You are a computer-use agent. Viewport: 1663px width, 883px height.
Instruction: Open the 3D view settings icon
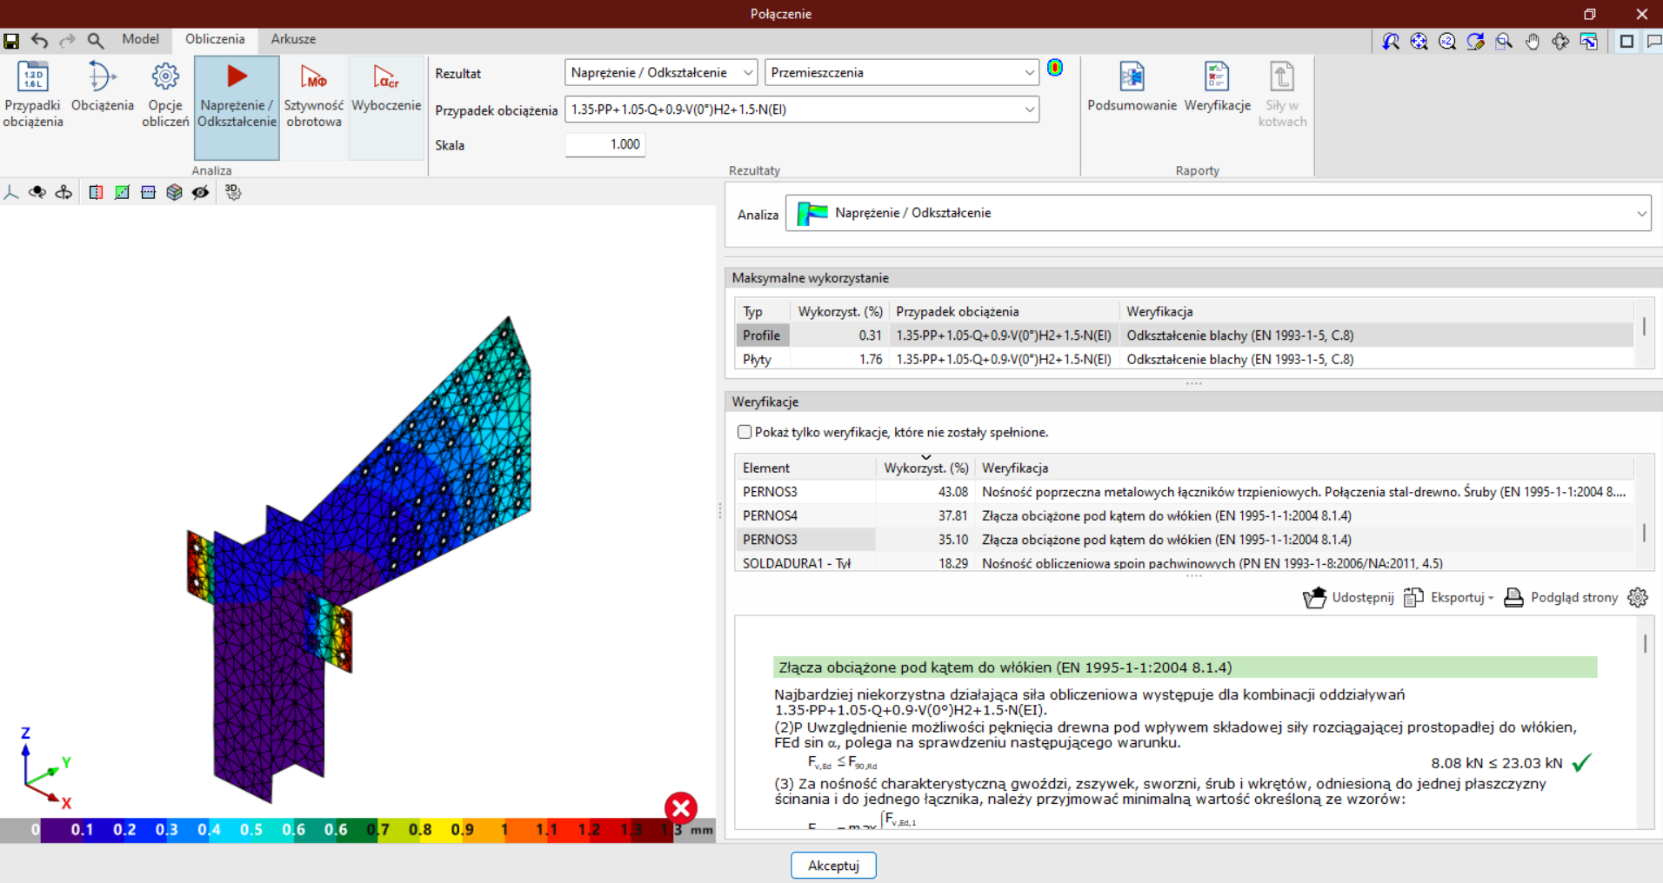click(232, 192)
